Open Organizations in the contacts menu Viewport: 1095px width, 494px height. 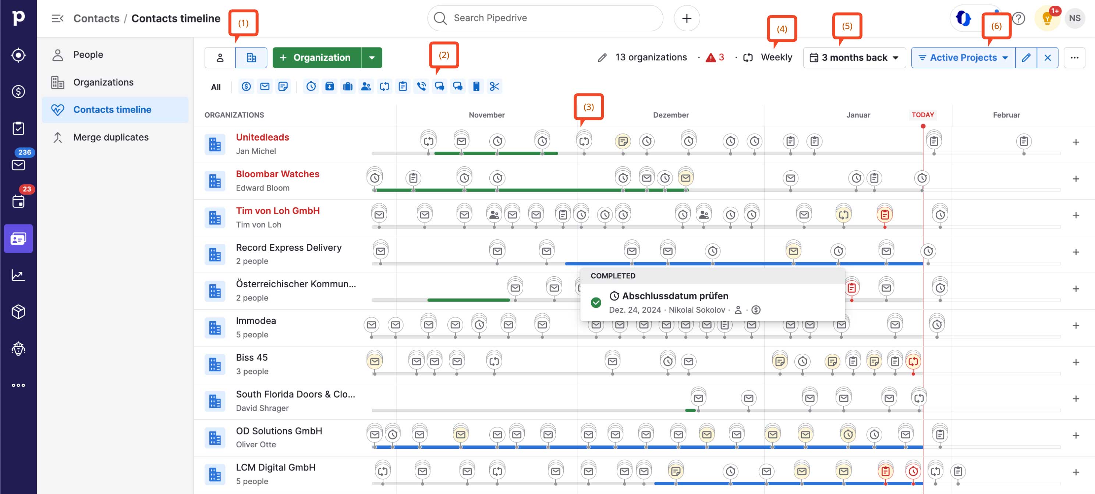pos(103,82)
